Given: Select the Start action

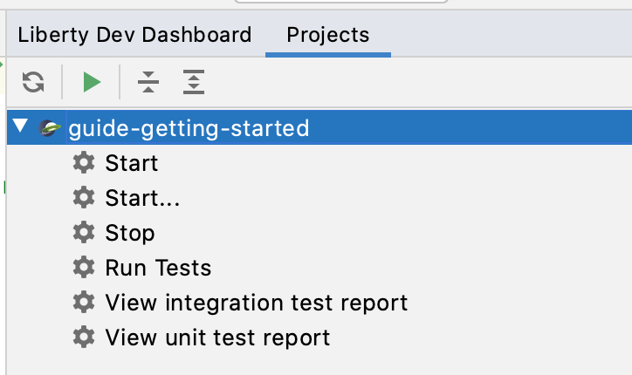Looking at the screenshot, I should pos(132,163).
